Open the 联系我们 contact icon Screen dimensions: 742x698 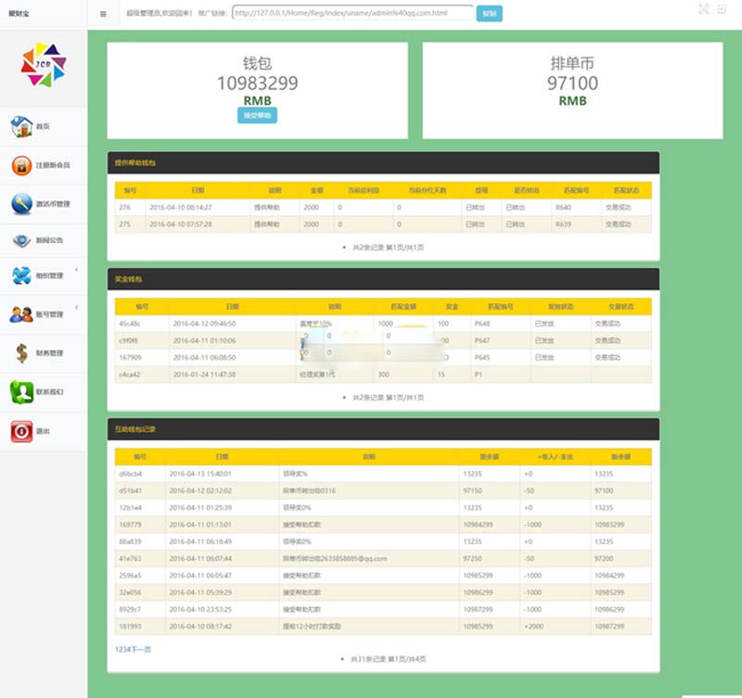(20, 391)
